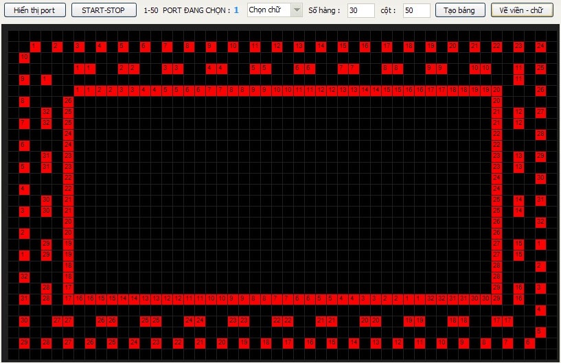Toggle cell 1 at top row's left end
The width and height of the screenshot is (561, 363).
point(35,46)
